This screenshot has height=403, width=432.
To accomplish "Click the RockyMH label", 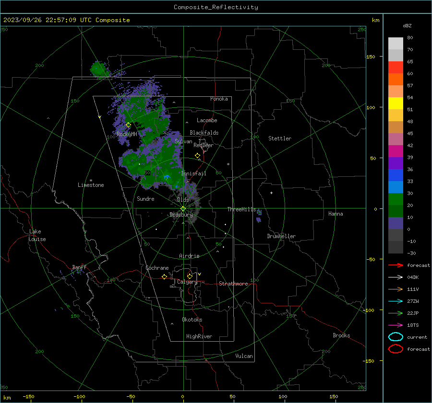I will [x=127, y=134].
